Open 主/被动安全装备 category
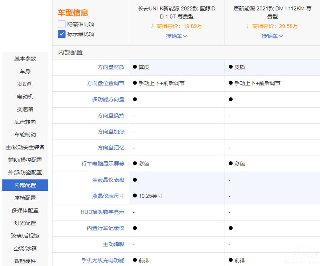This screenshot has height=266, width=320. [25, 147]
